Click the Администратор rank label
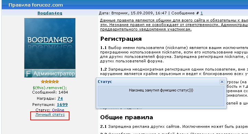The image size is (248, 134). pos(54,73)
